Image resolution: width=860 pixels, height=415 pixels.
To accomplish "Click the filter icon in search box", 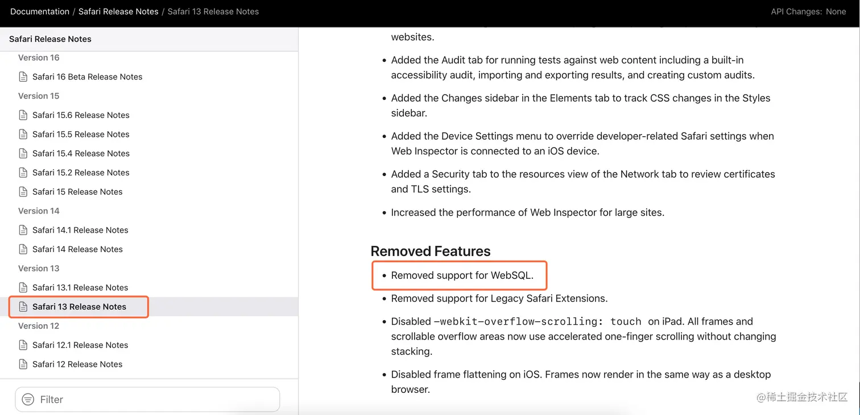I will 28,400.
